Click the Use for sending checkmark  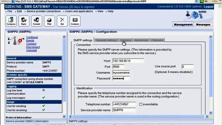point(44,106)
